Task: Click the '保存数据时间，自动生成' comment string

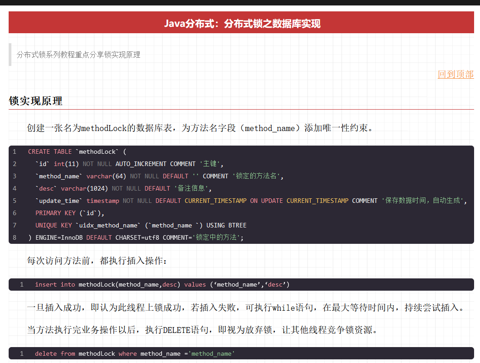Action: coord(423,201)
